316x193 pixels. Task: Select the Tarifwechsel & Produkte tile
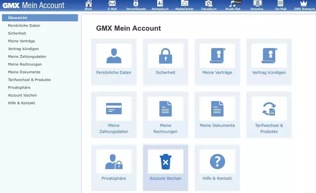point(269,115)
